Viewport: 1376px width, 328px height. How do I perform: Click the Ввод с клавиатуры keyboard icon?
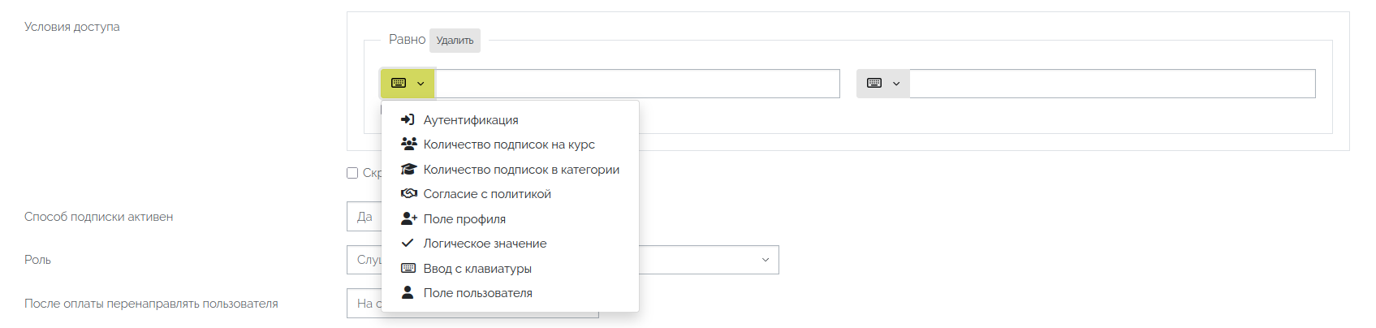pyautogui.click(x=408, y=269)
